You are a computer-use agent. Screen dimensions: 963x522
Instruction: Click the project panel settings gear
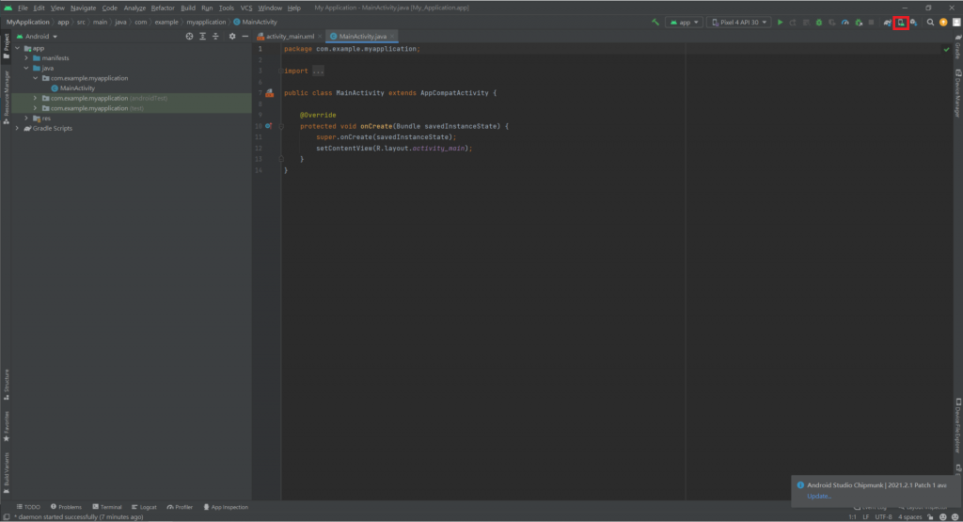(232, 36)
